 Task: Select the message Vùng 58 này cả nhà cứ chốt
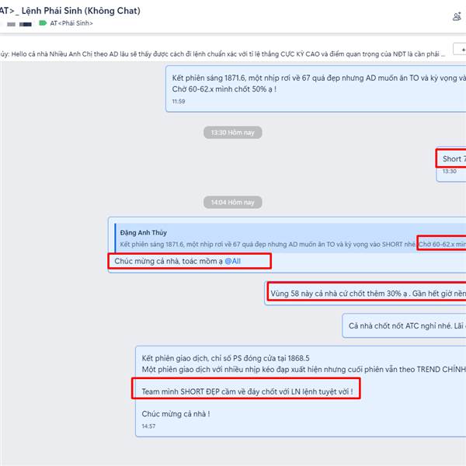365,294
